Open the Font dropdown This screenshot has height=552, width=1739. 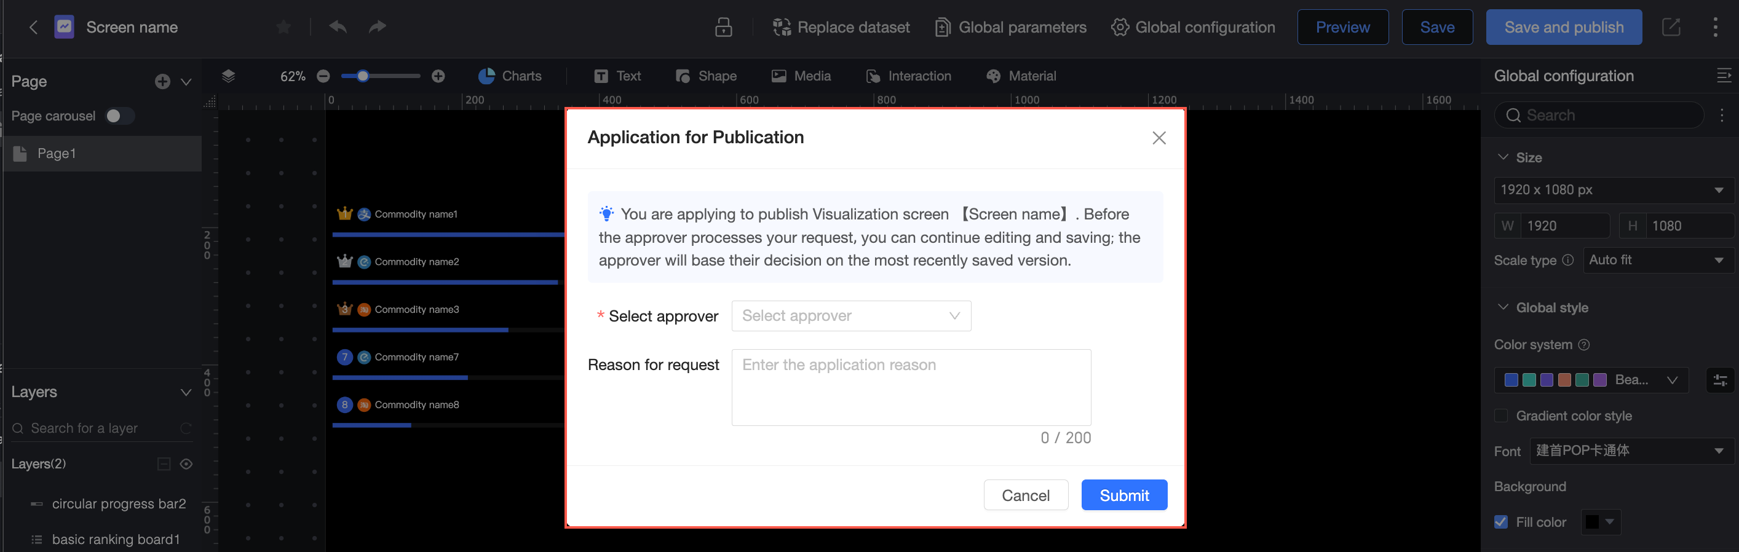[x=1631, y=451]
